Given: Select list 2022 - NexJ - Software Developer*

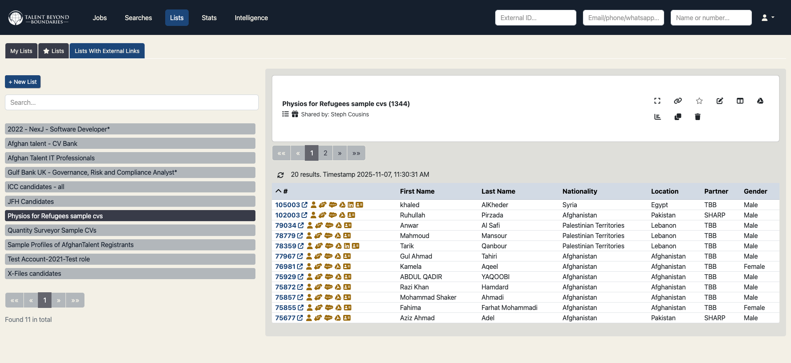Looking at the screenshot, I should (x=130, y=129).
